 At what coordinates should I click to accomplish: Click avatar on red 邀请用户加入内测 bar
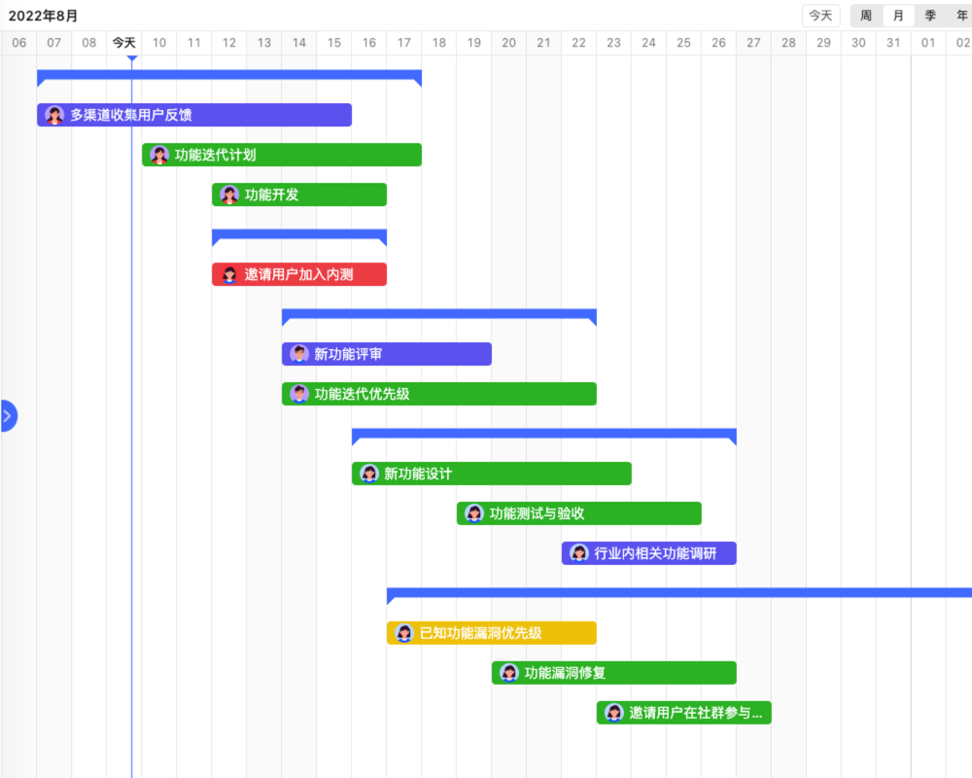(229, 274)
